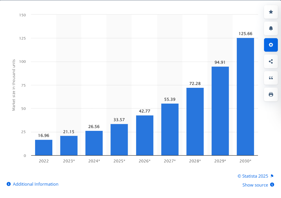Click the 2030* x-axis label

(x=245, y=161)
